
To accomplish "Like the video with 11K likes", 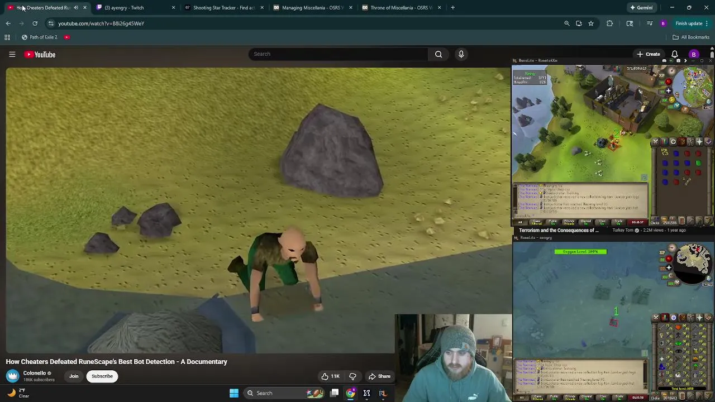I will [330, 376].
